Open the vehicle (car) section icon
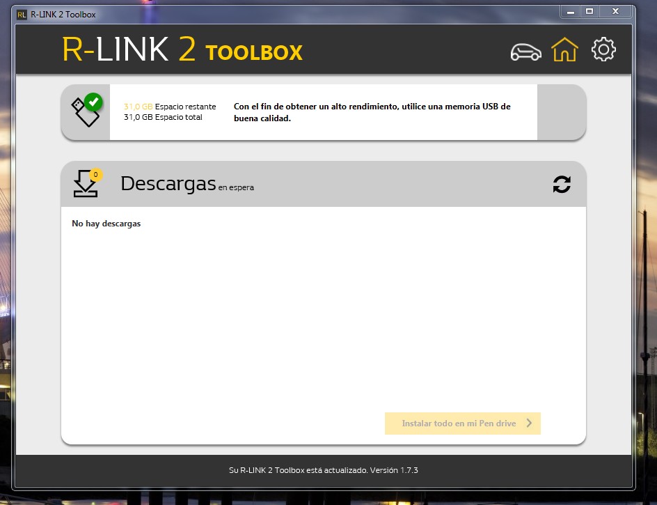This screenshot has width=657, height=505. (526, 52)
